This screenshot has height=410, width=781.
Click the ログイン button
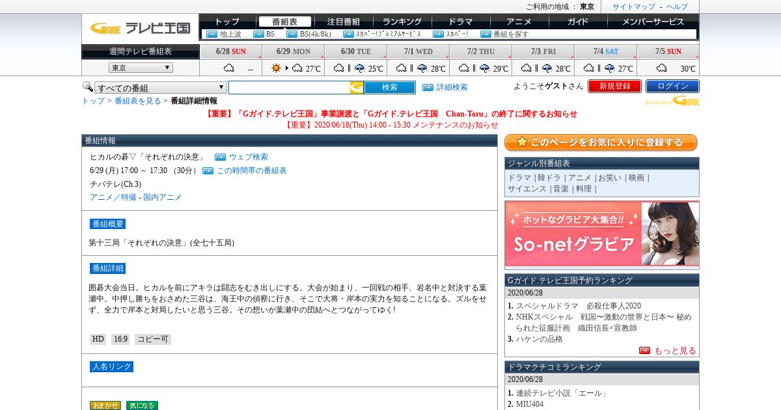(x=672, y=86)
